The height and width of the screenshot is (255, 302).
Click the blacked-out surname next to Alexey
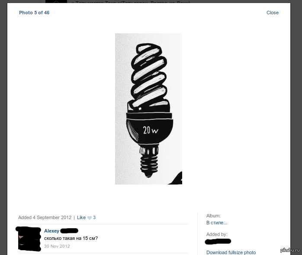(69, 230)
